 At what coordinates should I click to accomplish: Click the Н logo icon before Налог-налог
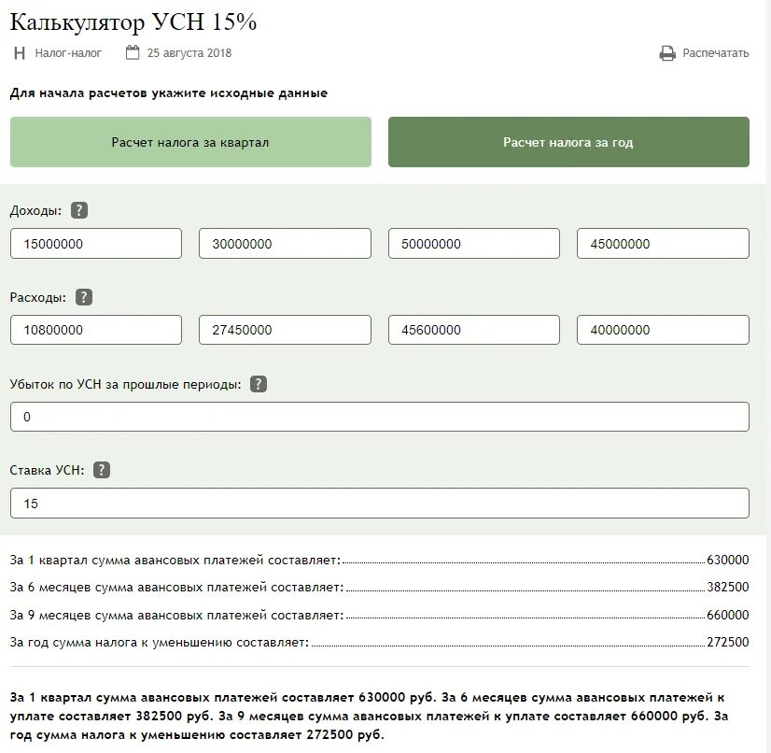[20, 53]
